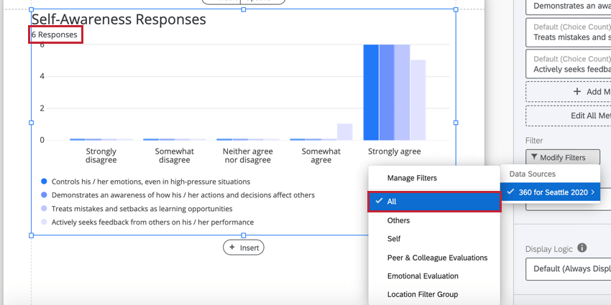The height and width of the screenshot is (305, 611).
Task: Click the blue legend dot for Controls emotions
Action: coord(44,182)
